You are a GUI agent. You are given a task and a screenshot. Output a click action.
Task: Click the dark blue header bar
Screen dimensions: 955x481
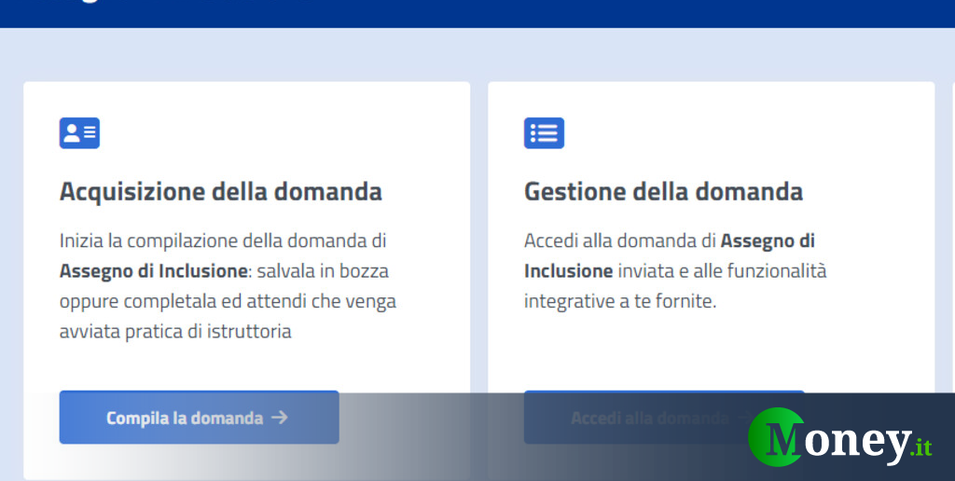[x=477, y=13]
